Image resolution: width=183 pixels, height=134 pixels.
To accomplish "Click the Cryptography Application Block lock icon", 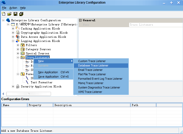I will click(18, 33).
